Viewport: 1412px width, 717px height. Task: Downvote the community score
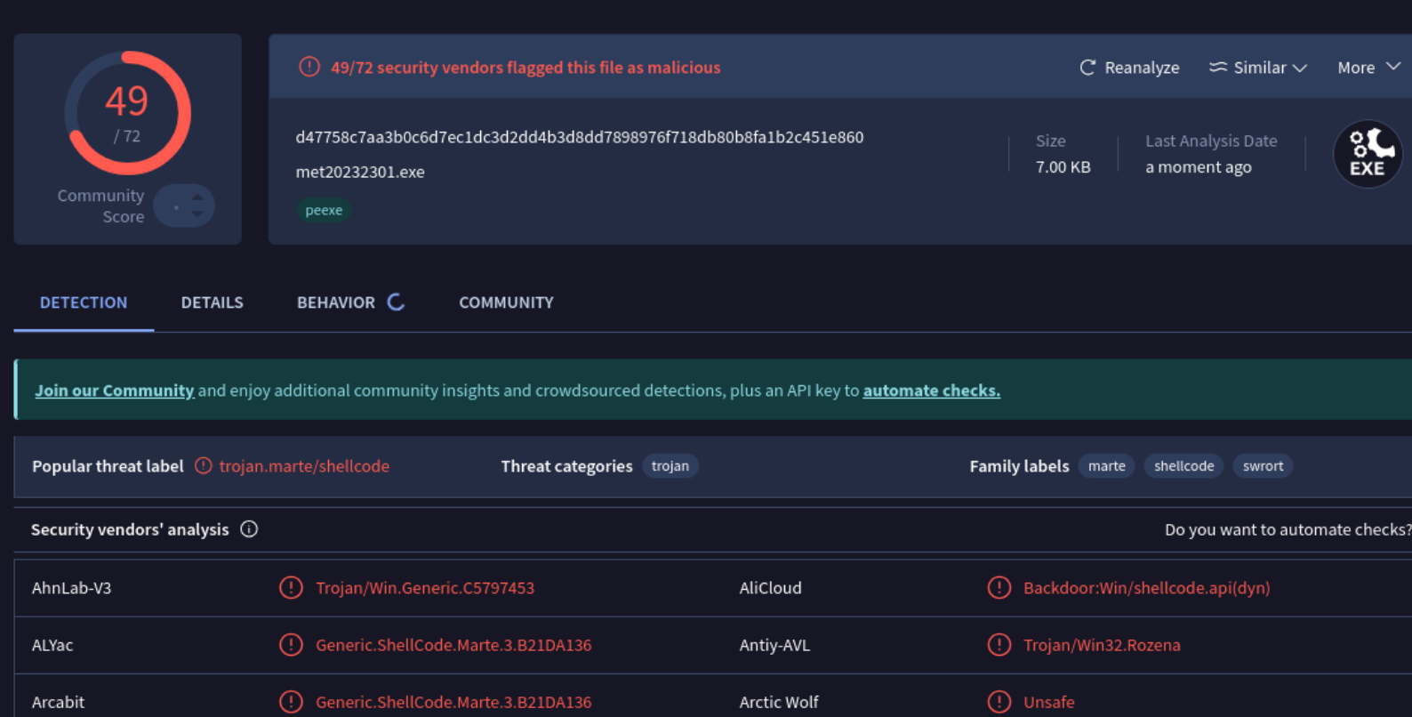coord(197,214)
